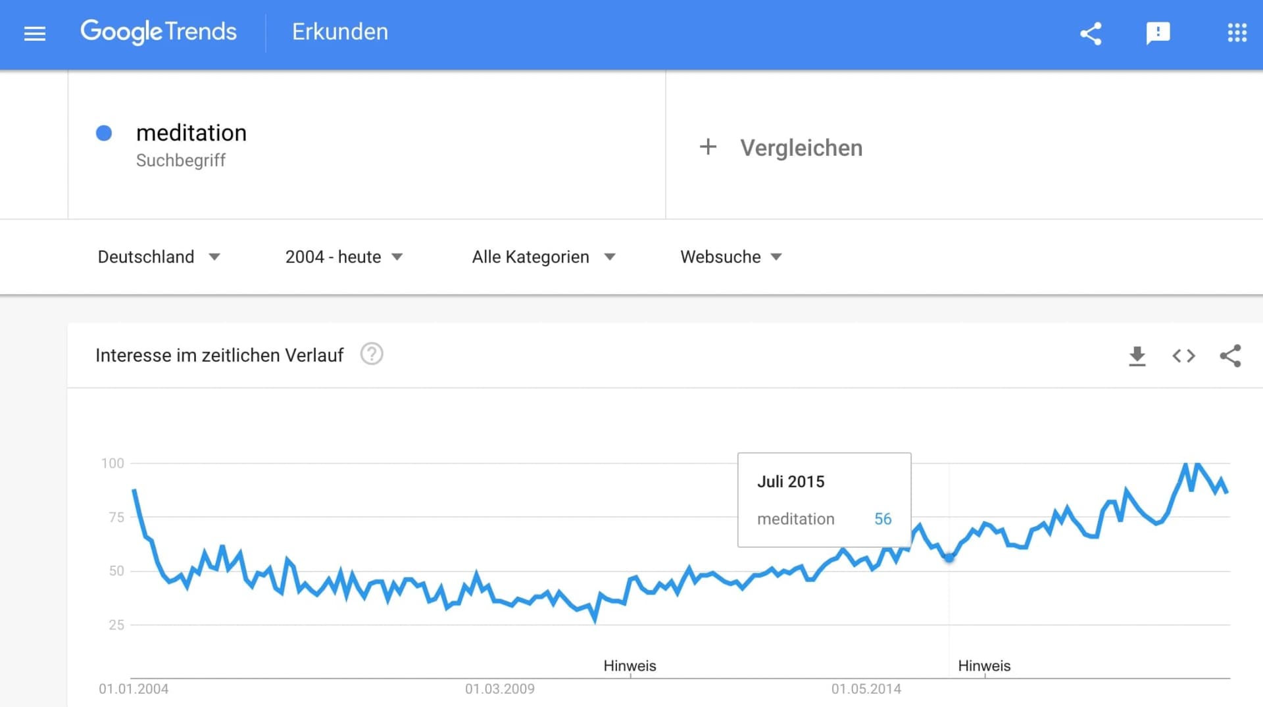Click the first Hinweis marker on the timeline
Screen dimensions: 1263x707
pyautogui.click(x=630, y=666)
